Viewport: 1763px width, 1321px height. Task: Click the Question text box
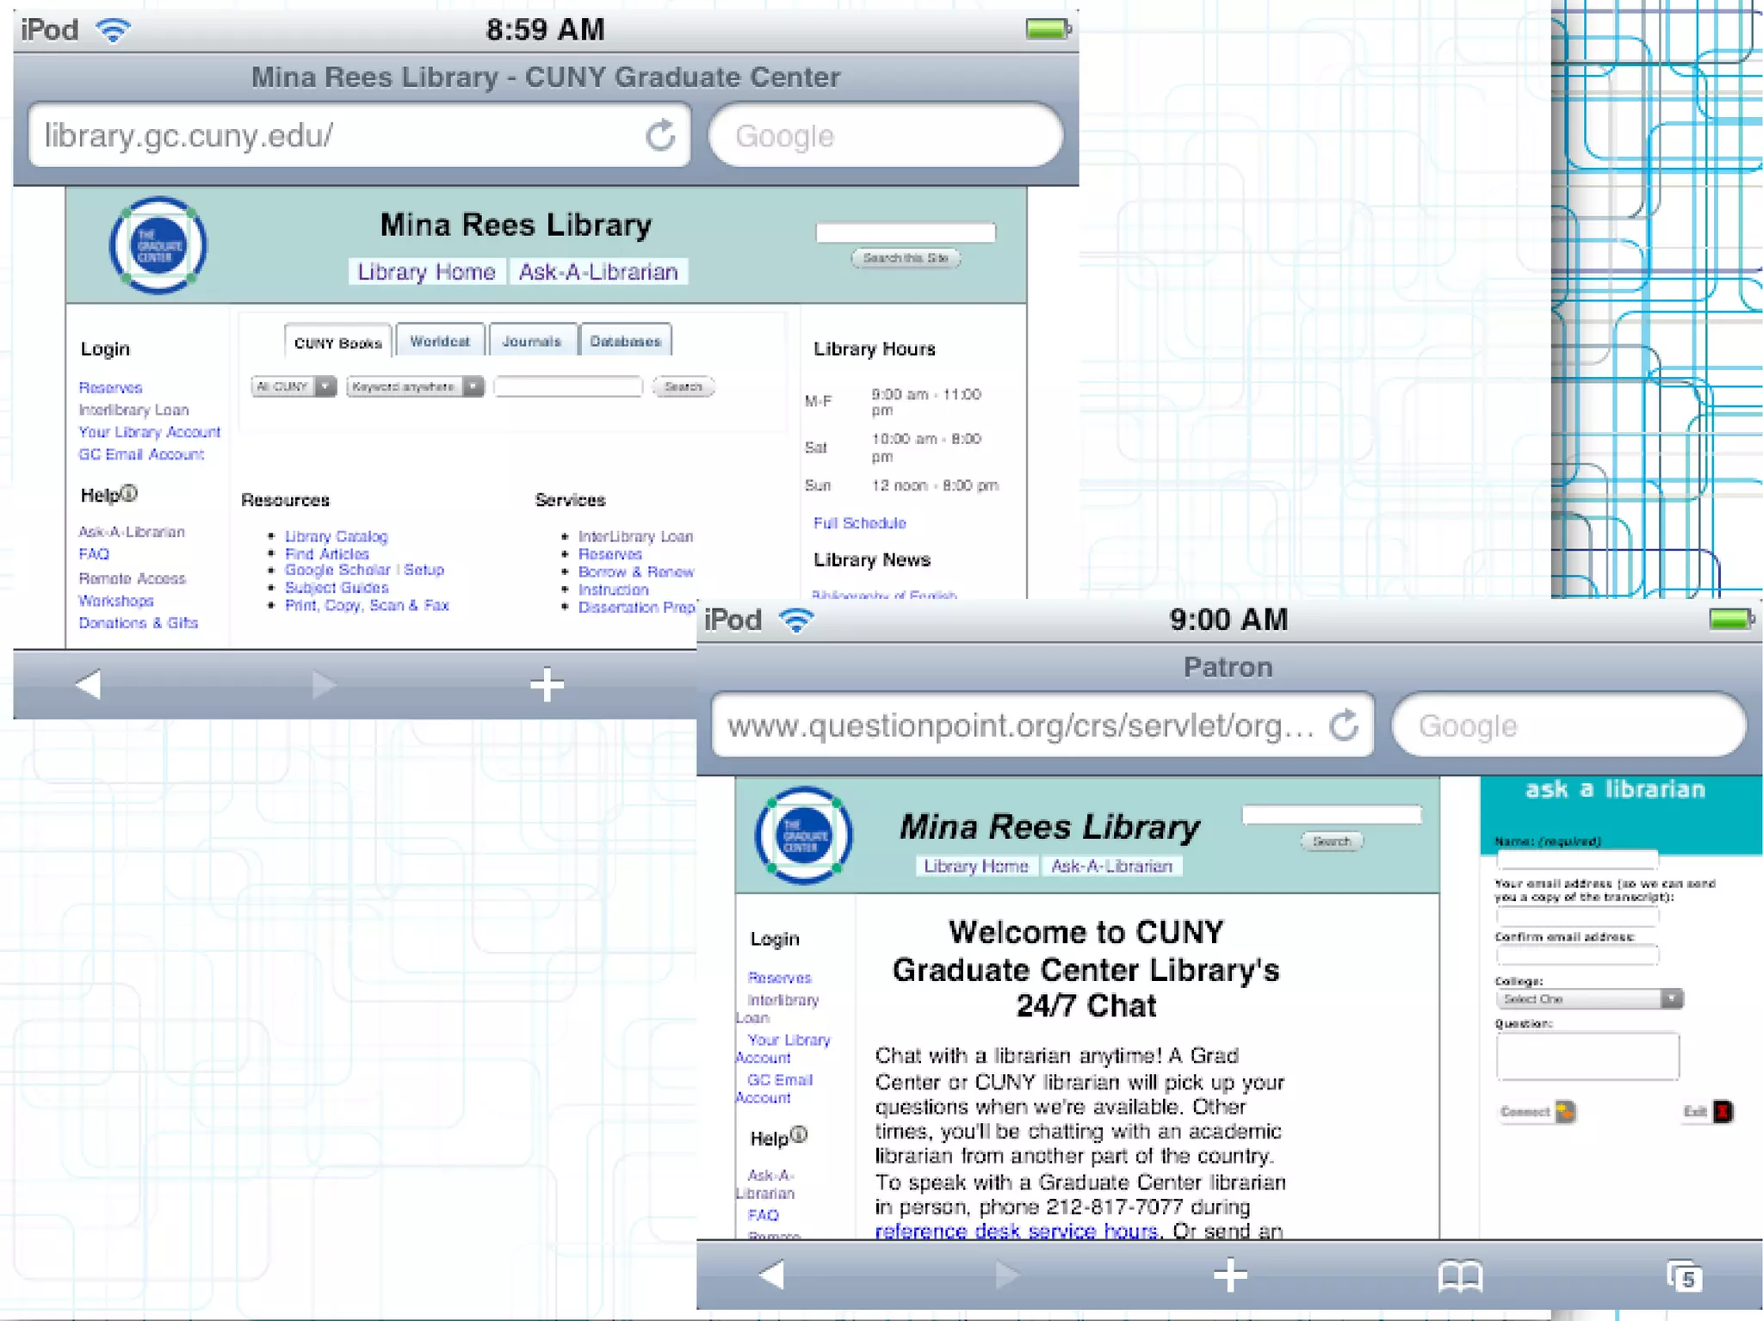pyautogui.click(x=1587, y=1056)
